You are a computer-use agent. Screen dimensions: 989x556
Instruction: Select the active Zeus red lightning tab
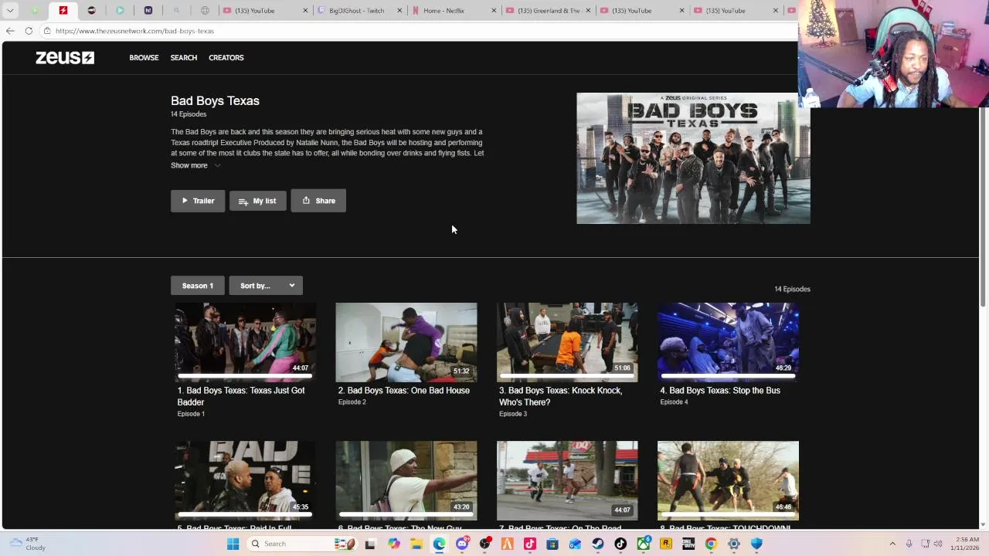(63, 11)
